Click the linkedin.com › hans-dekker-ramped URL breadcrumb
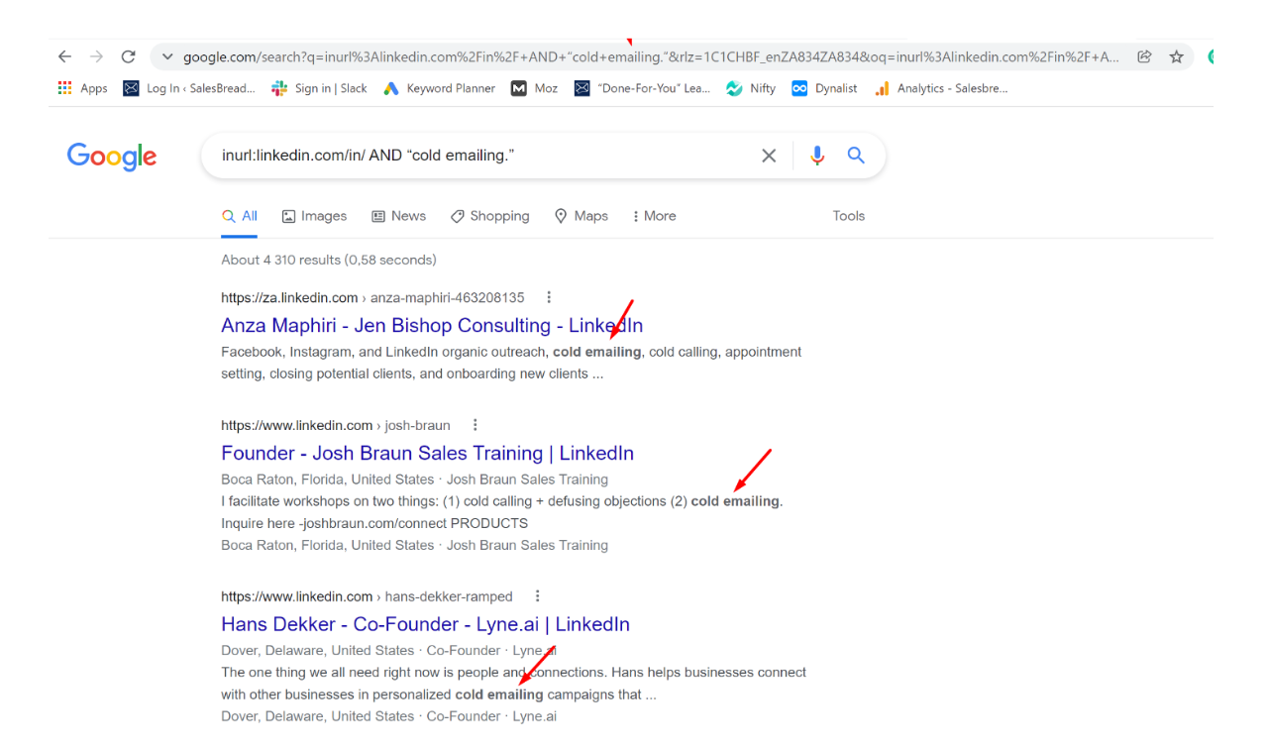This screenshot has width=1268, height=748. [x=367, y=596]
